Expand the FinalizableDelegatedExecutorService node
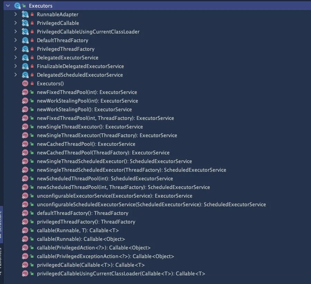The width and height of the screenshot is (311, 284). (x=16, y=66)
